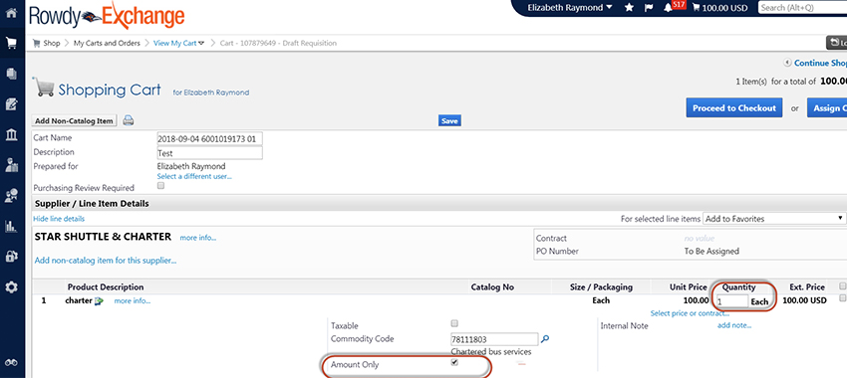Image resolution: width=847 pixels, height=378 pixels.
Task: Click the Rowdy Exchange logo
Action: pos(107,16)
